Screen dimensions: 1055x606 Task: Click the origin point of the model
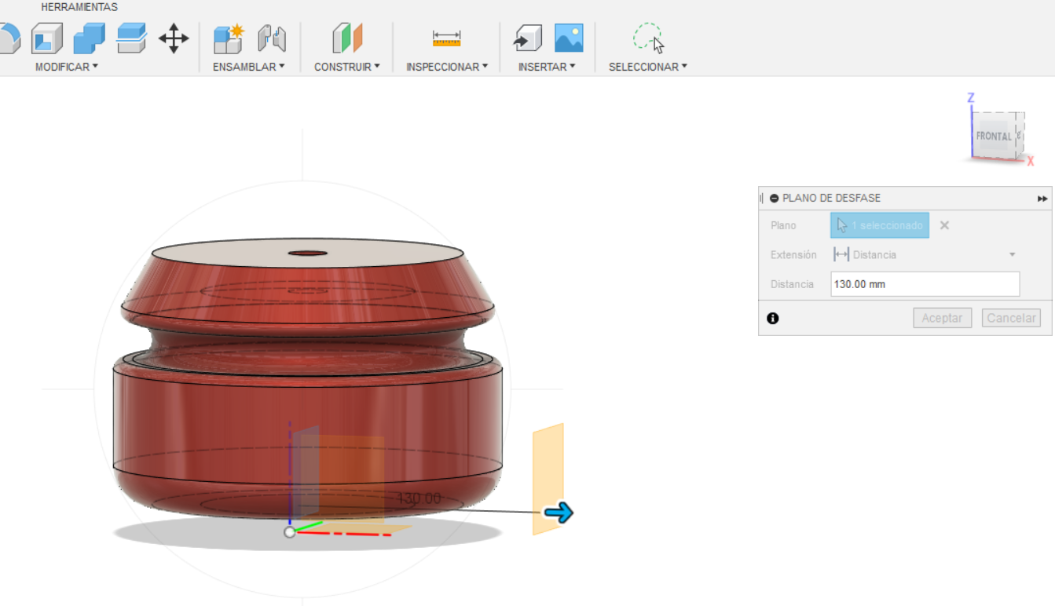290,531
